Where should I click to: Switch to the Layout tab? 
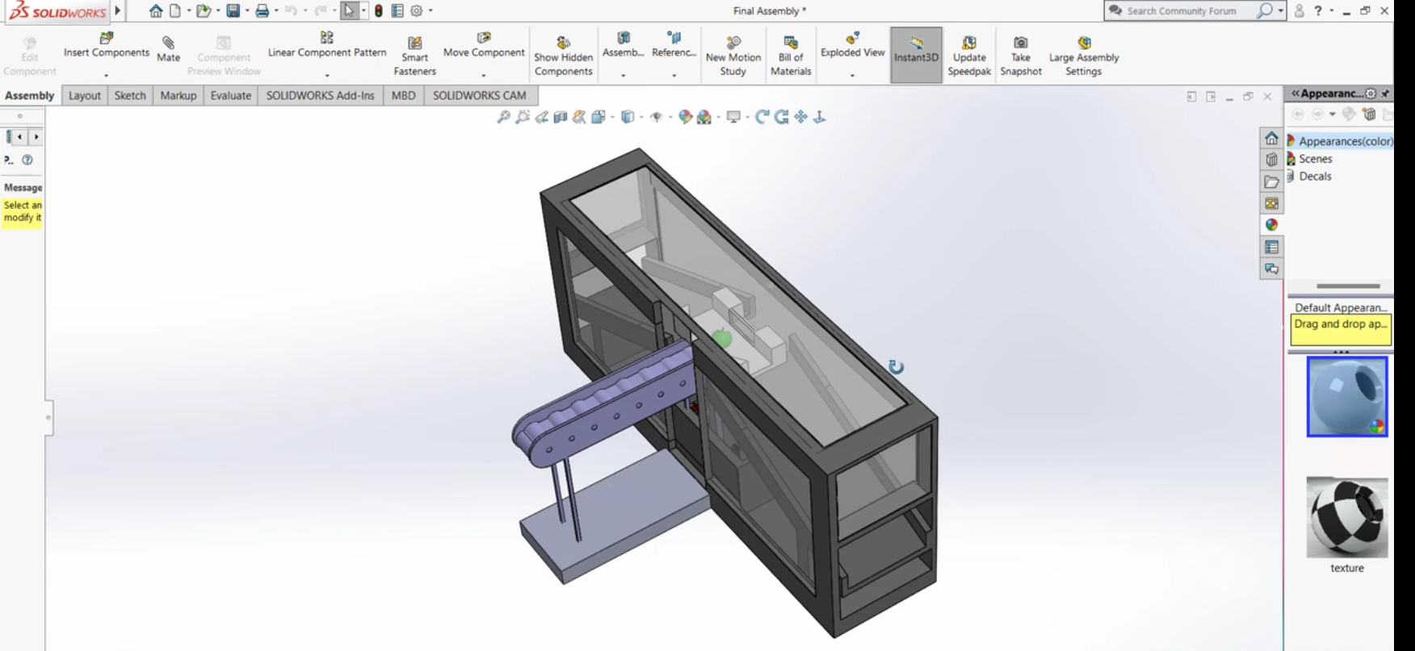point(85,95)
